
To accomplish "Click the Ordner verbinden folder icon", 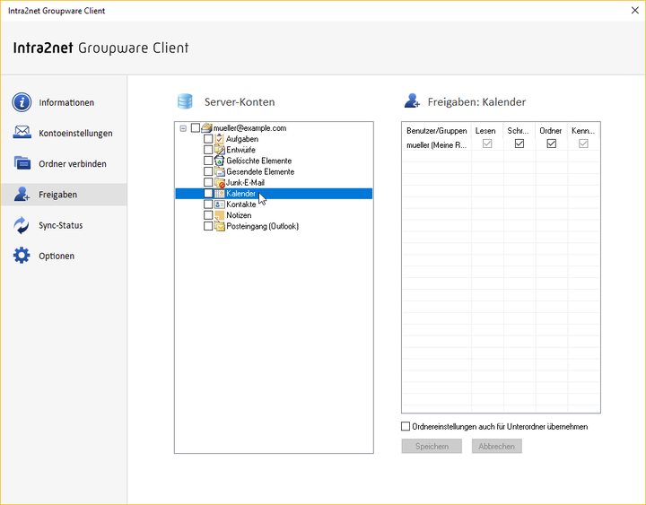I will 22,163.
